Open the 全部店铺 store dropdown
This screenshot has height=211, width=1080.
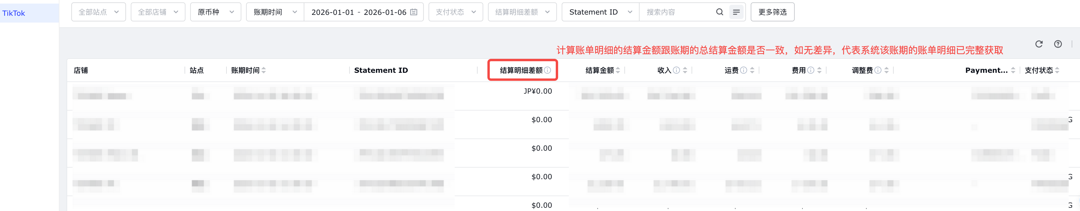158,12
